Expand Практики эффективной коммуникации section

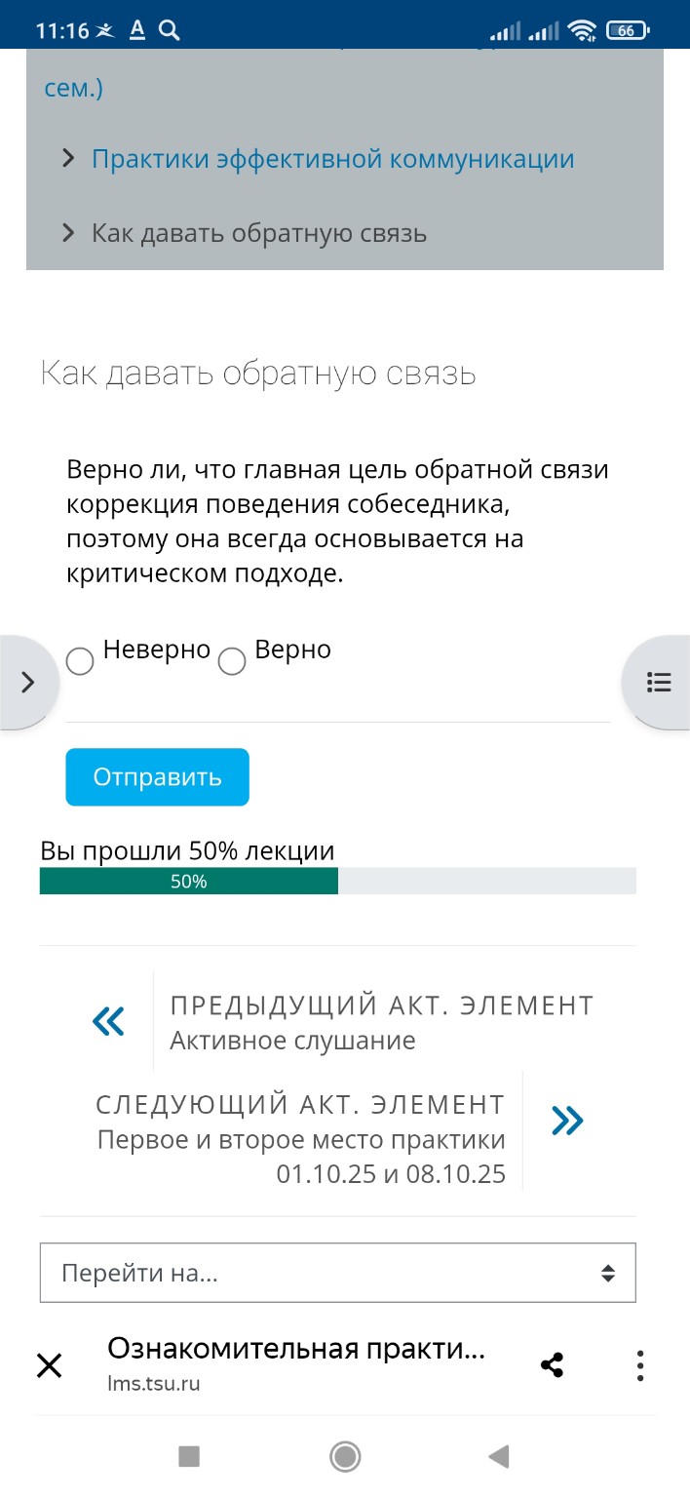[x=331, y=158]
